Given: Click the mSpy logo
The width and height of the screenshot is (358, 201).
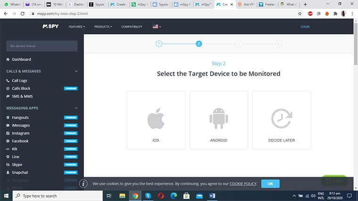Looking at the screenshot, I should pyautogui.click(x=50, y=26).
